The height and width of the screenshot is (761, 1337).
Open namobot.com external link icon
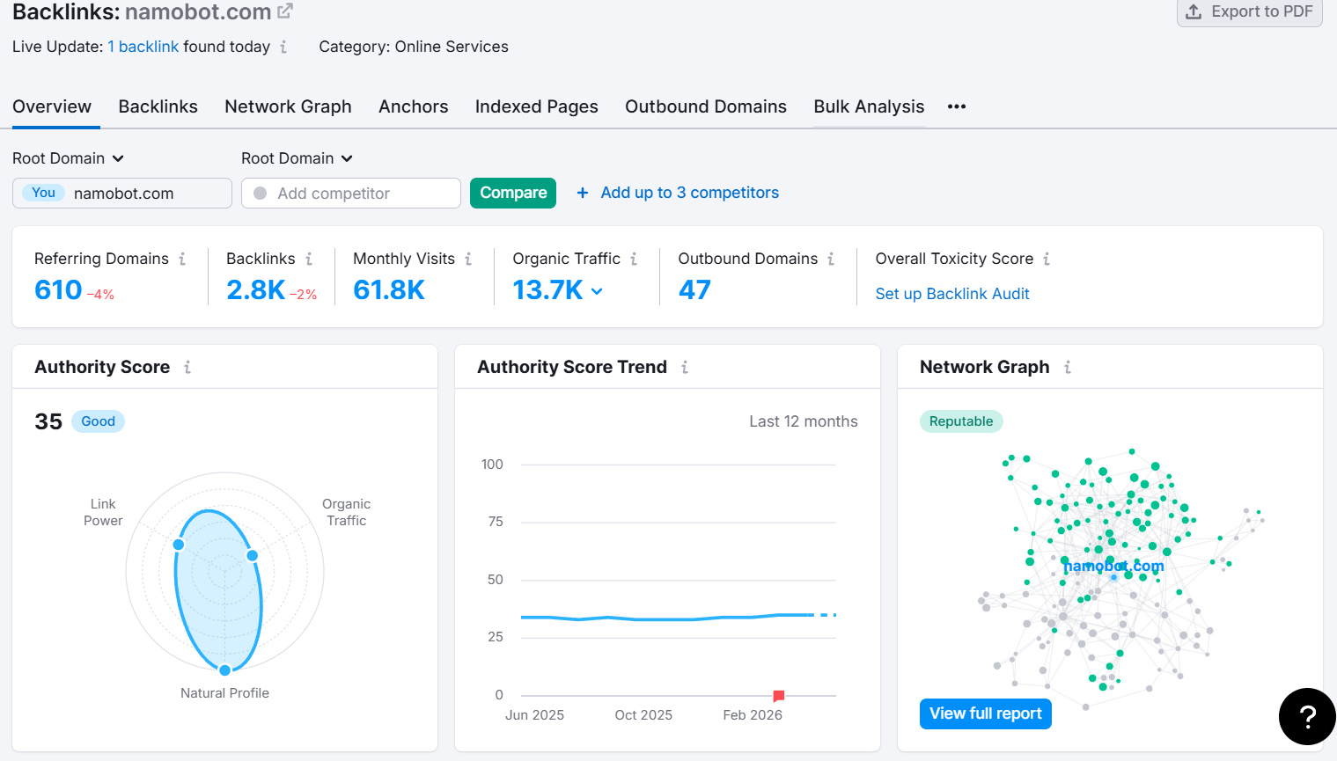[x=285, y=11]
